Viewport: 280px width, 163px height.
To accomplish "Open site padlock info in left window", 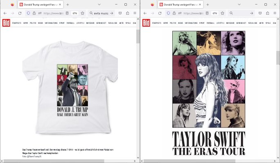I will point(34,13).
